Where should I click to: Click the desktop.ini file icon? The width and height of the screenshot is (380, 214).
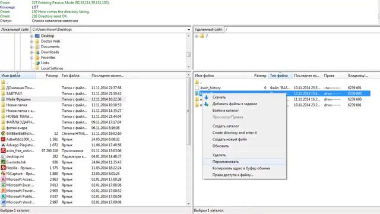click(x=3, y=156)
